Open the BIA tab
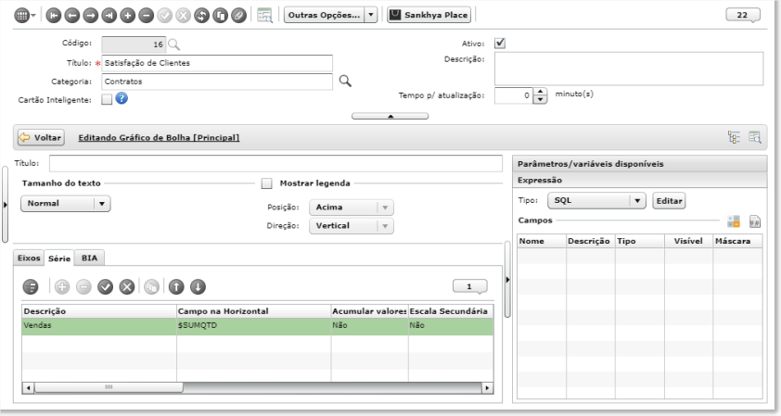This screenshot has height=416, width=781. tap(90, 258)
